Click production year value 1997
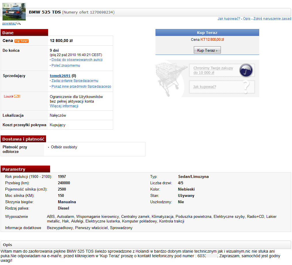Screen dimensions: 292x265 coord(62,176)
